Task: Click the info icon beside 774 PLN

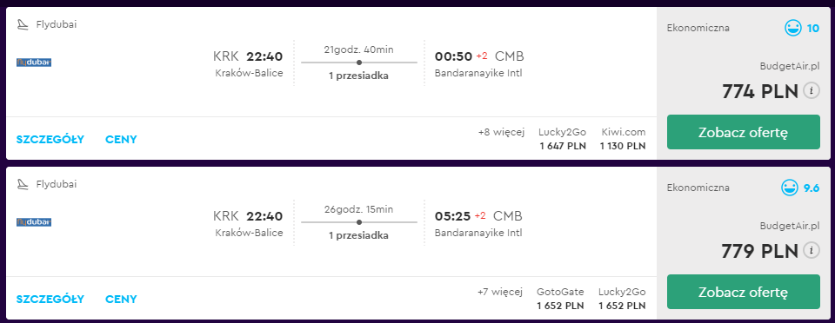Action: pos(812,91)
